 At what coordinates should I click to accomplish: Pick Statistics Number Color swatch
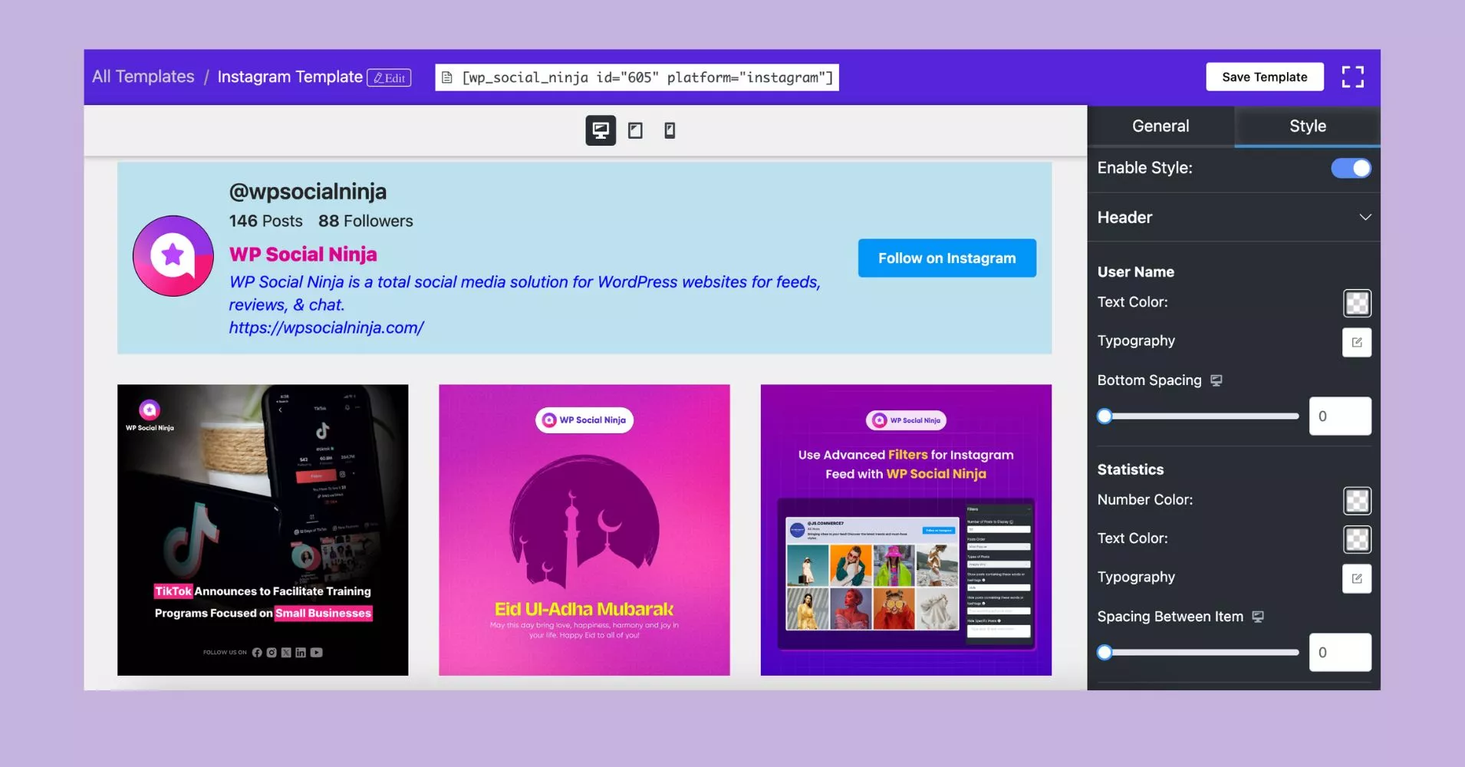pos(1357,501)
